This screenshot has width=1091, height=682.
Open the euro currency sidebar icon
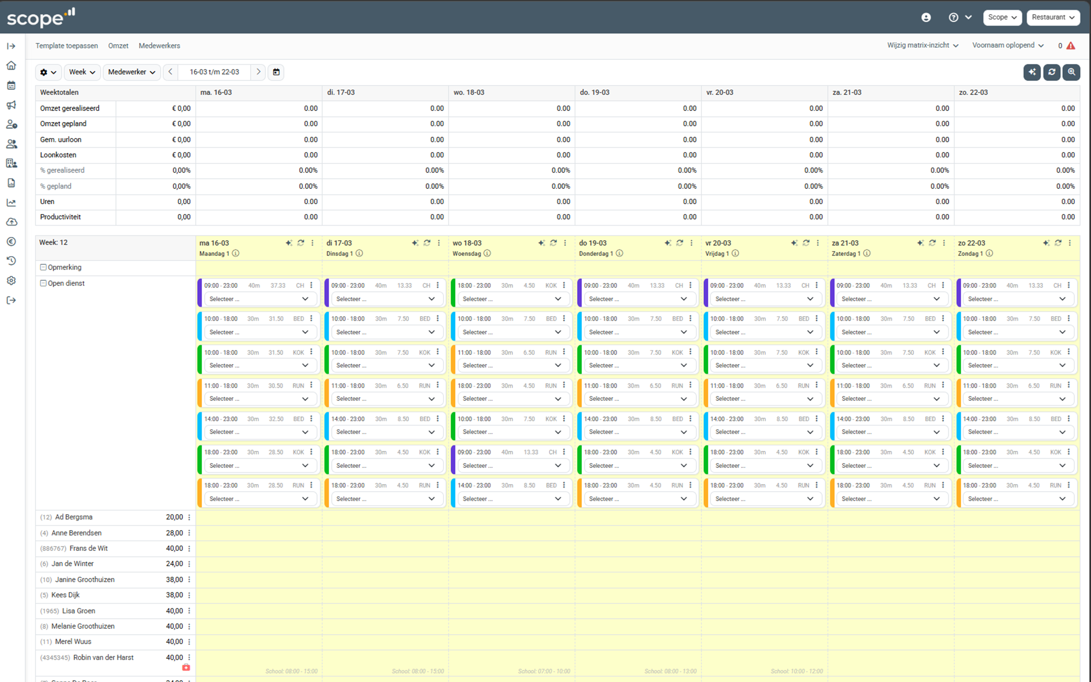point(11,242)
